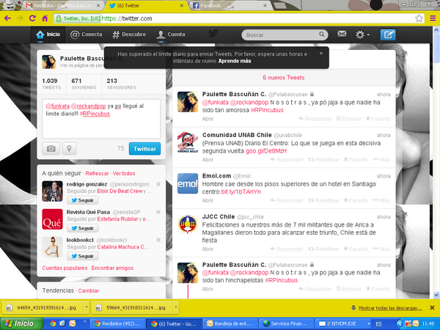Bookmark this page with the star icon
The height and width of the screenshot is (330, 440).
point(419,18)
